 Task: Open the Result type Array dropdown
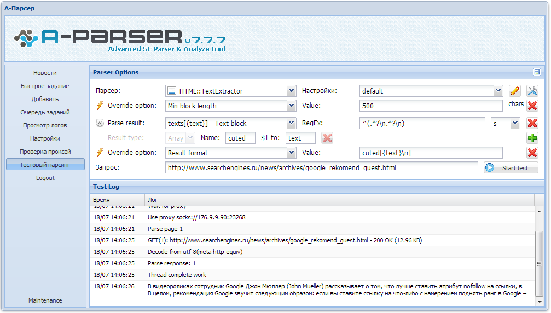(190, 138)
